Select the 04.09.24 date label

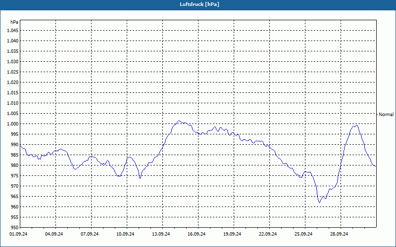pos(54,234)
